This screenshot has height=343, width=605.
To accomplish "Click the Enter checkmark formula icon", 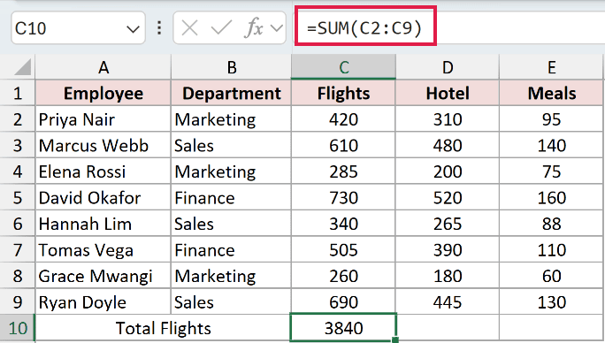I will pos(221,28).
